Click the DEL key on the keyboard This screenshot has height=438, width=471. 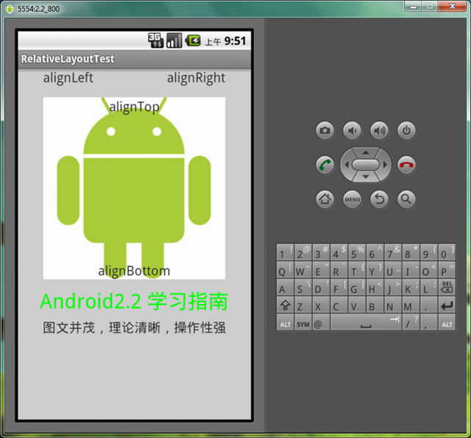tap(447, 287)
